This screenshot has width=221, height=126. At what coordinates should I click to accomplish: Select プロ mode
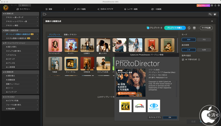tap(204, 40)
